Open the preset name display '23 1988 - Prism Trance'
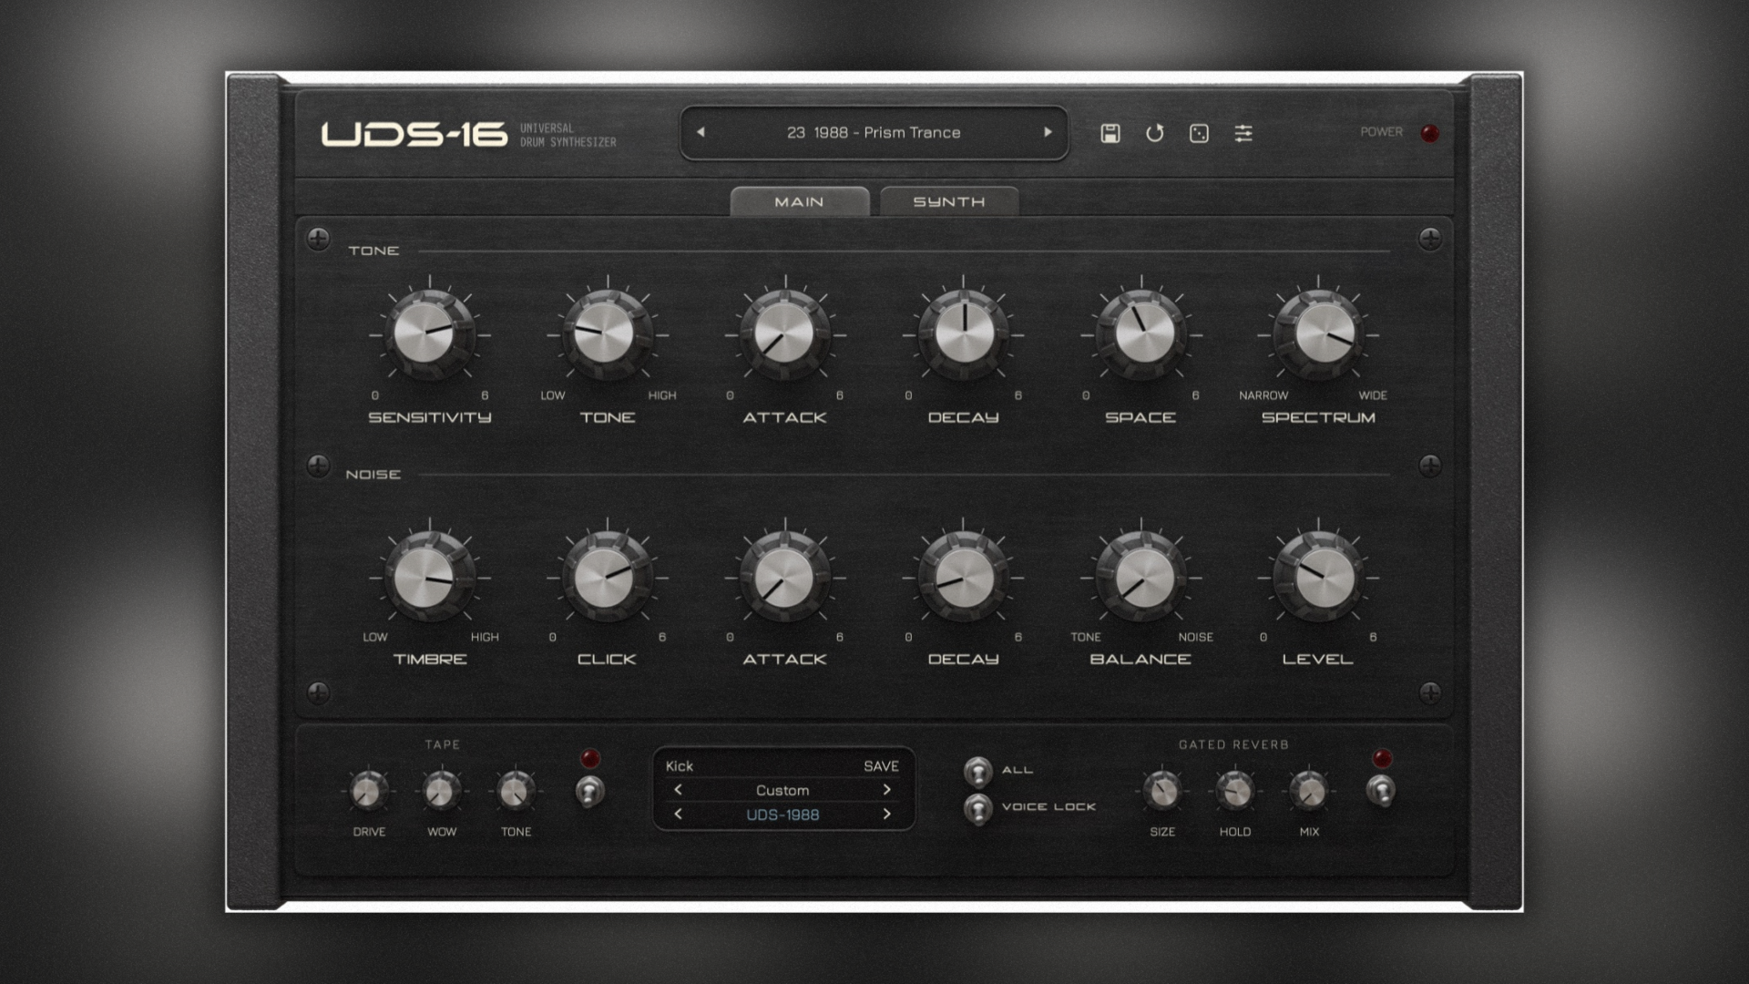The height and width of the screenshot is (984, 1749). (874, 132)
